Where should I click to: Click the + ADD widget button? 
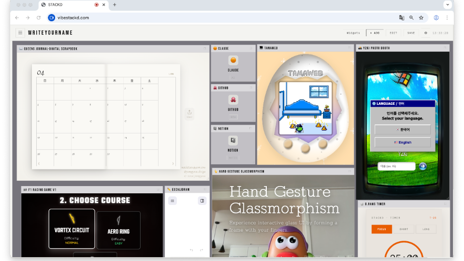(x=375, y=33)
